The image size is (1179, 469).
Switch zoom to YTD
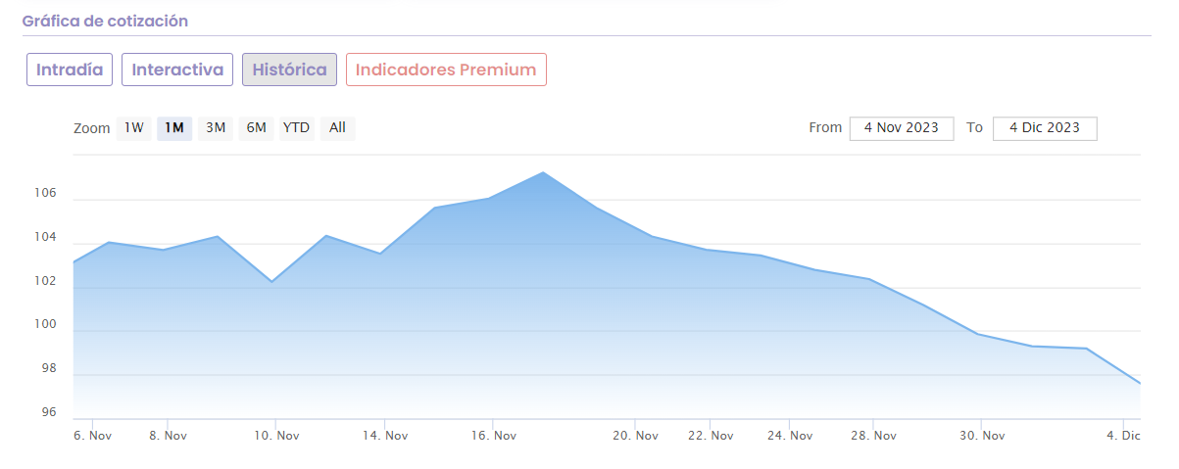(x=296, y=128)
